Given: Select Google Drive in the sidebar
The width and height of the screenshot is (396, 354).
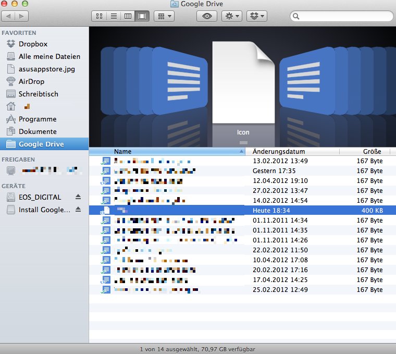Looking at the screenshot, I should (44, 144).
